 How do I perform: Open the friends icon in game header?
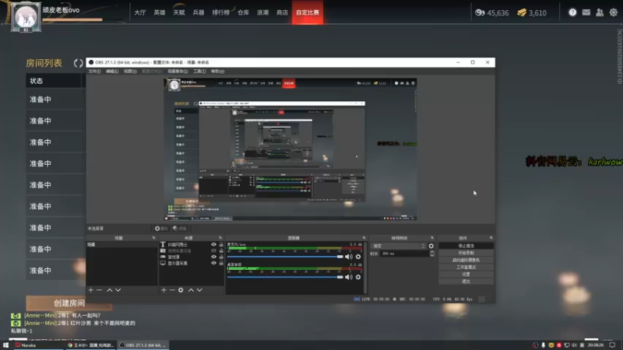point(600,12)
